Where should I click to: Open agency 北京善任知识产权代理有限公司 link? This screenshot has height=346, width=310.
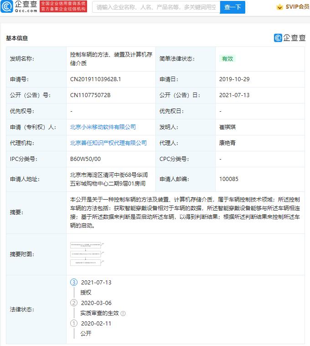108,143
